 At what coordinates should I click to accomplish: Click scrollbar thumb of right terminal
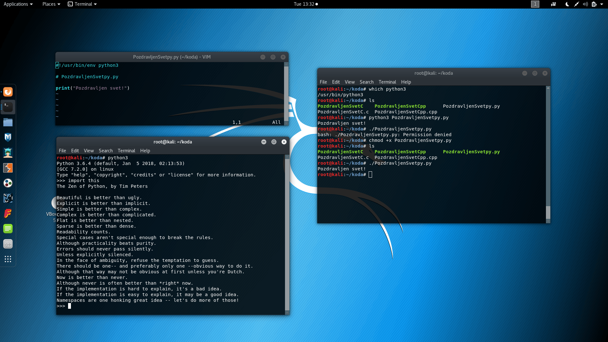coord(548,212)
